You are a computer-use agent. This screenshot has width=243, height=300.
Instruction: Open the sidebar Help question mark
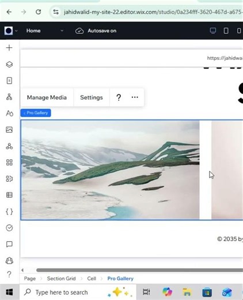9,274
